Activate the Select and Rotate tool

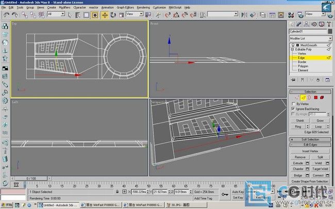[x=113, y=15]
